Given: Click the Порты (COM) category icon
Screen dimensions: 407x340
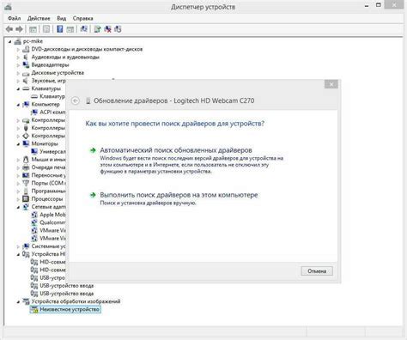Looking at the screenshot, I should (26, 183).
